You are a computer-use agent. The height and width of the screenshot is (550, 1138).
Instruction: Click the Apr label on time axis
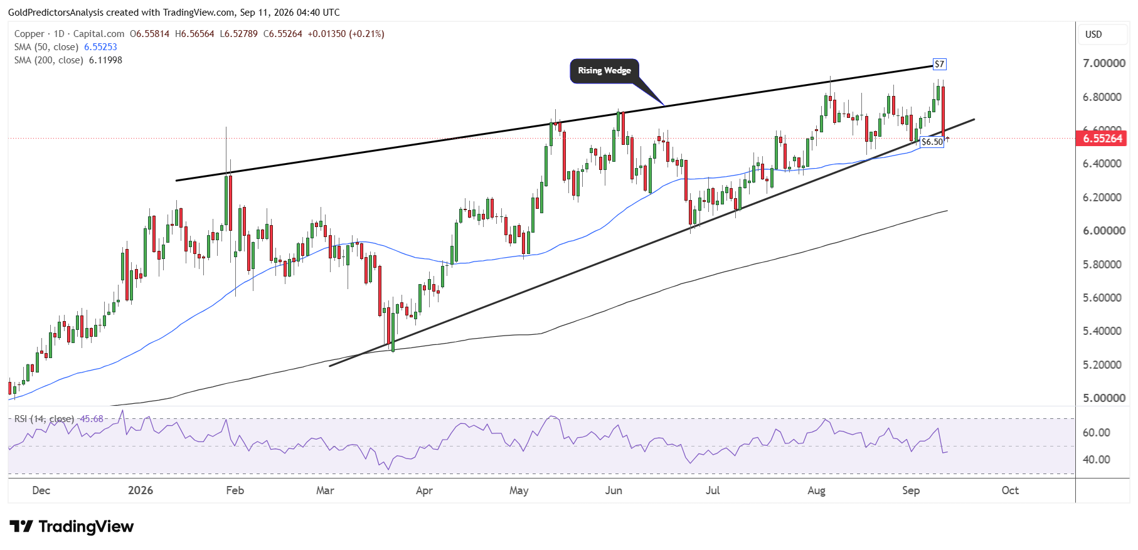(425, 490)
